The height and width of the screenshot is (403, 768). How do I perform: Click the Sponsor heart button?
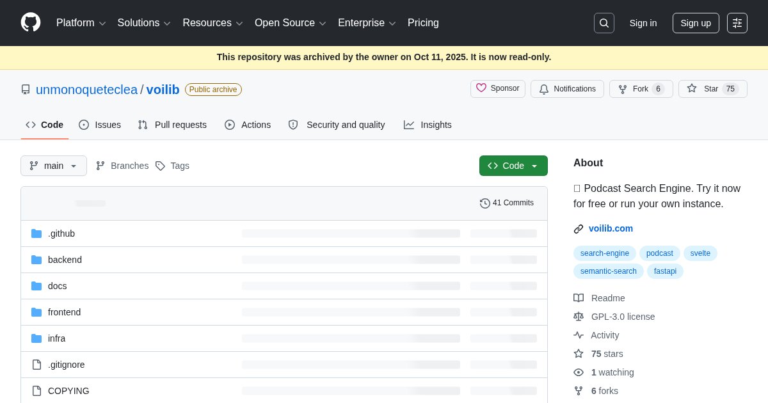(498, 89)
